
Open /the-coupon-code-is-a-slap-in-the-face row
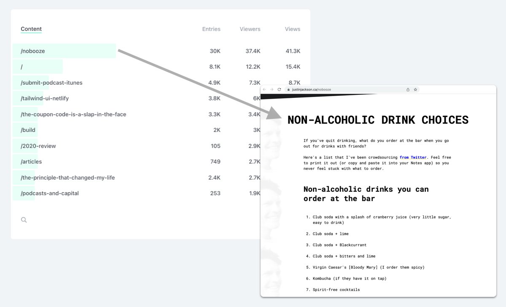[73, 114]
